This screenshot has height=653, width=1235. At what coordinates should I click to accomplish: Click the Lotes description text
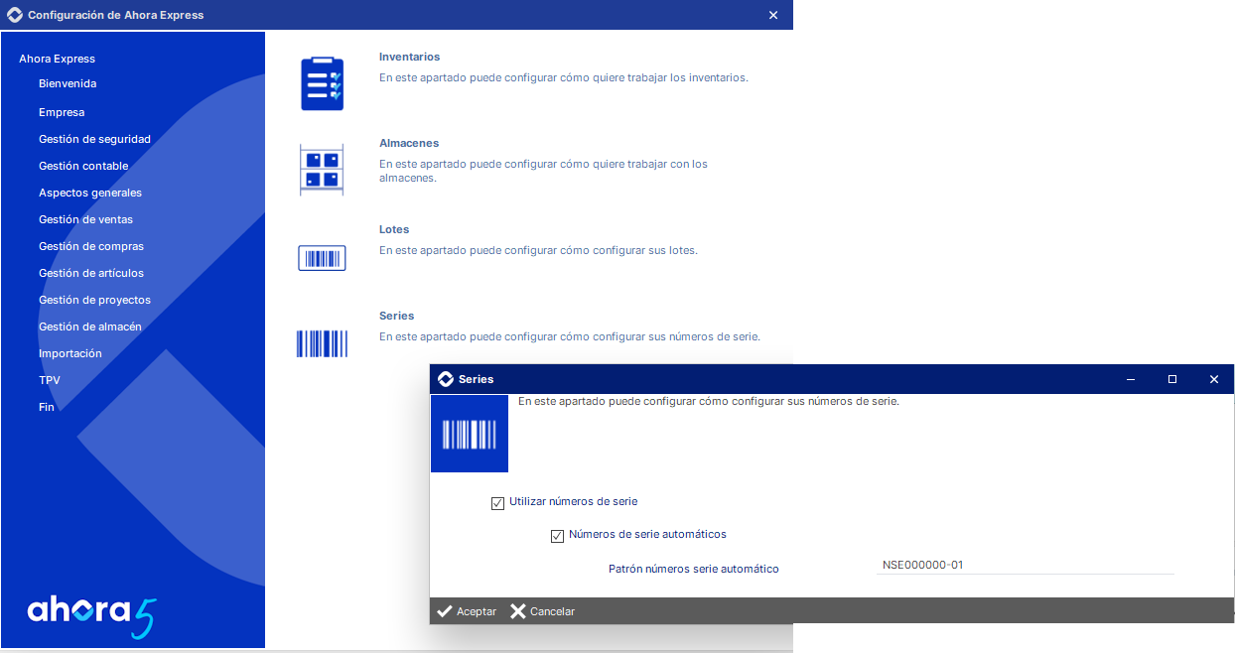(x=538, y=250)
